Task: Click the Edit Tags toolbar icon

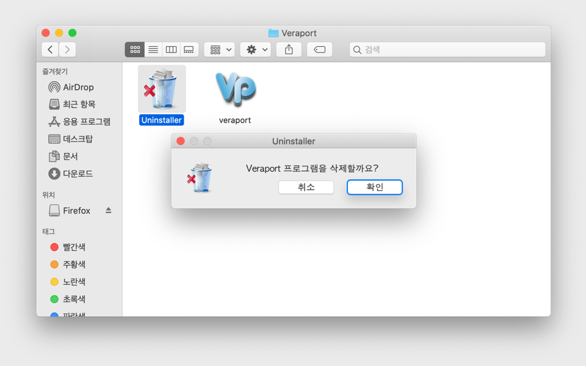Action: pos(319,49)
